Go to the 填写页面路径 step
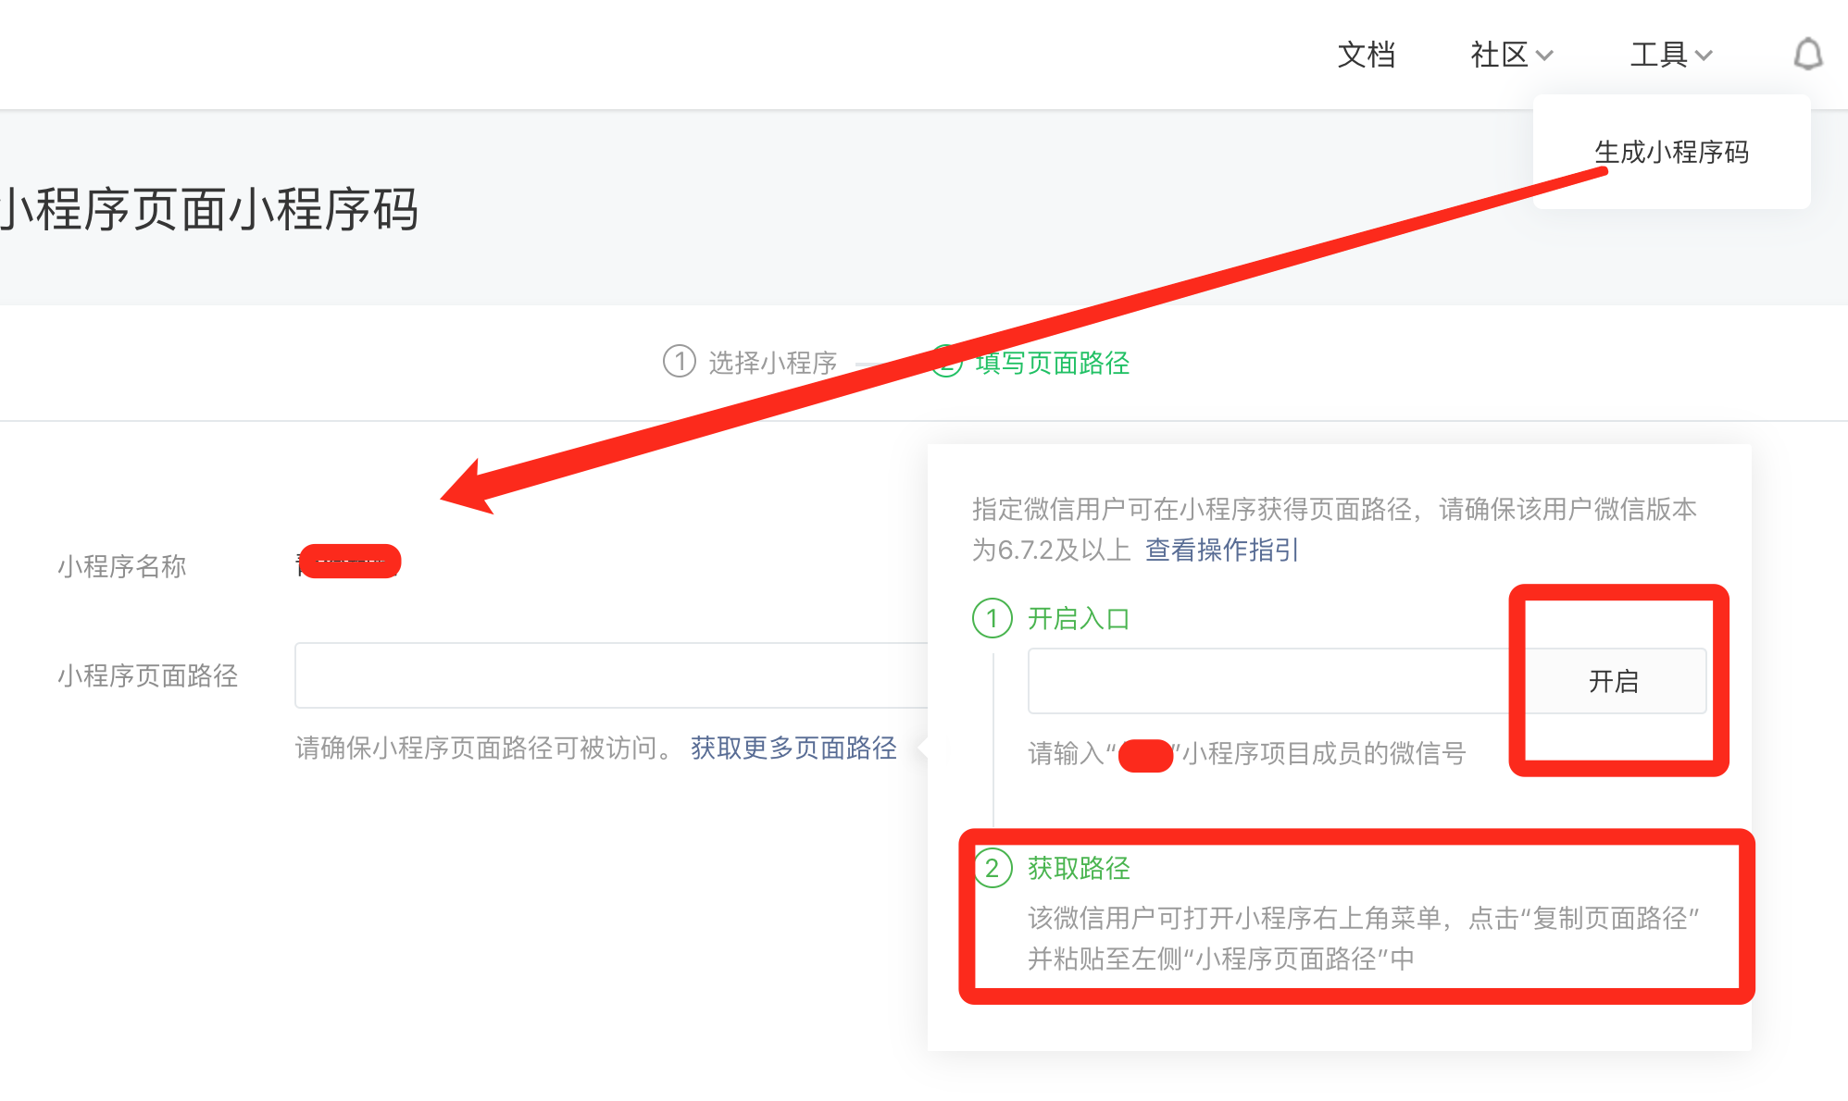 pyautogui.click(x=1052, y=363)
